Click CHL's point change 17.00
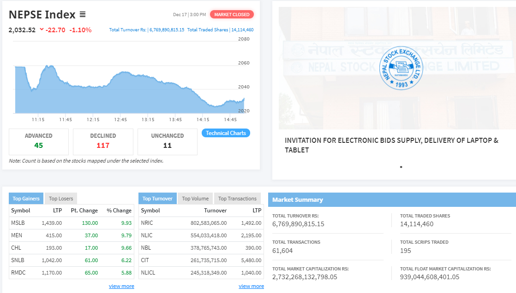 (x=91, y=248)
